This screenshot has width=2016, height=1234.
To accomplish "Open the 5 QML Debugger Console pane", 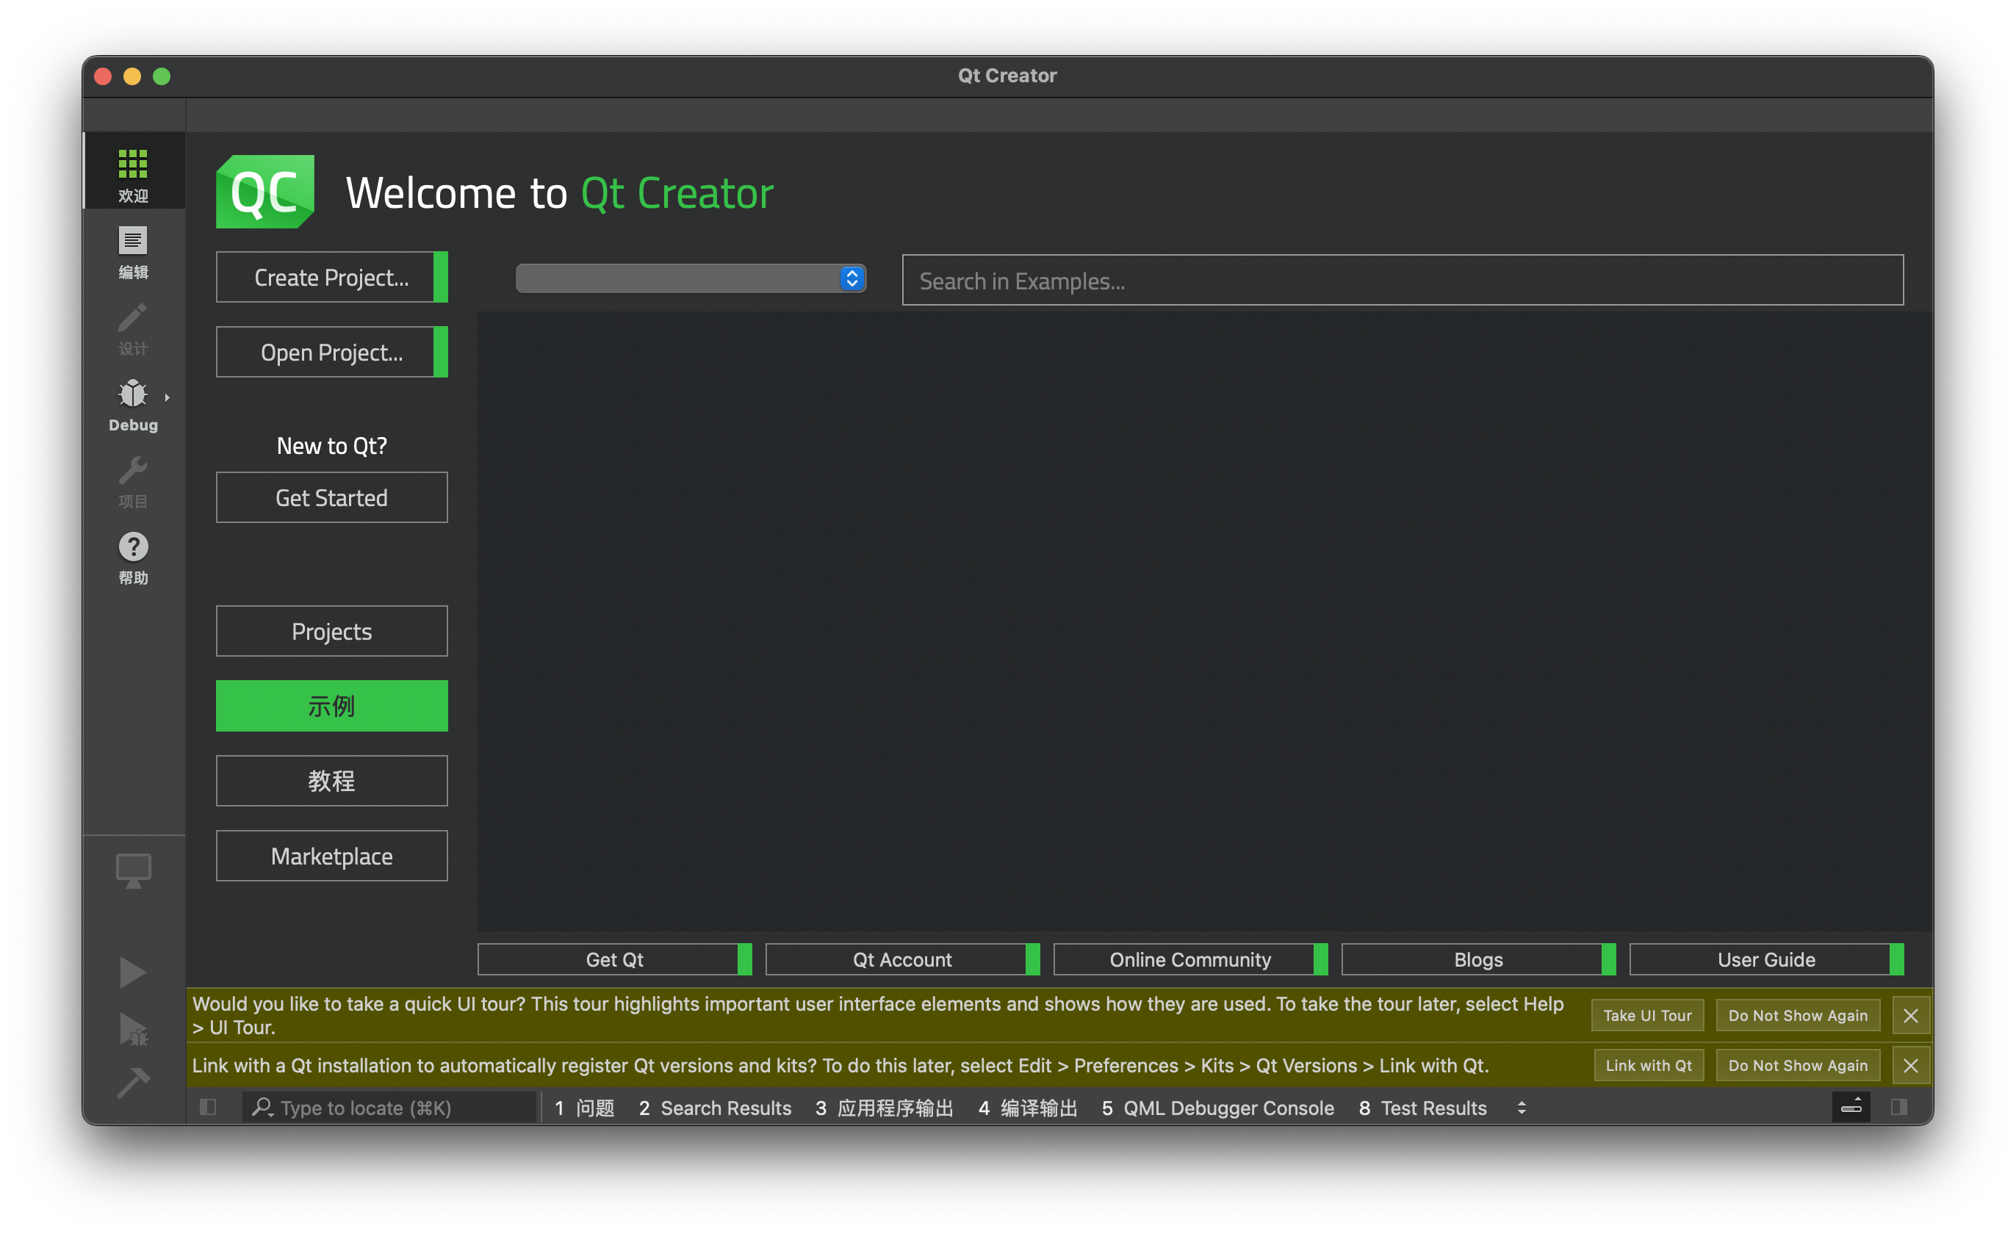I will click(x=1217, y=1107).
